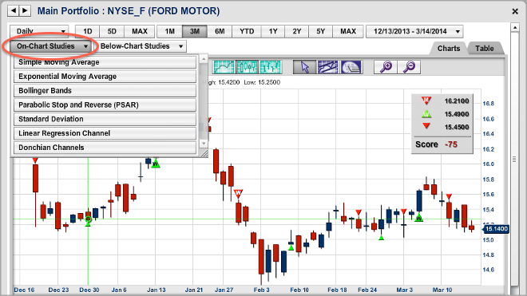
Task: Add Bollinger Bands study
Action: pyautogui.click(x=105, y=90)
